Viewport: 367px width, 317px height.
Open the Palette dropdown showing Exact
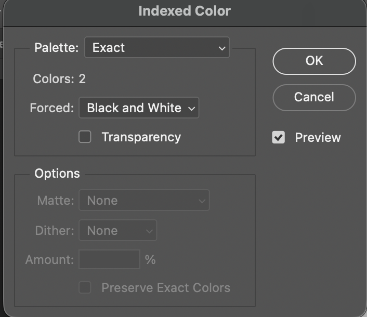pyautogui.click(x=157, y=47)
